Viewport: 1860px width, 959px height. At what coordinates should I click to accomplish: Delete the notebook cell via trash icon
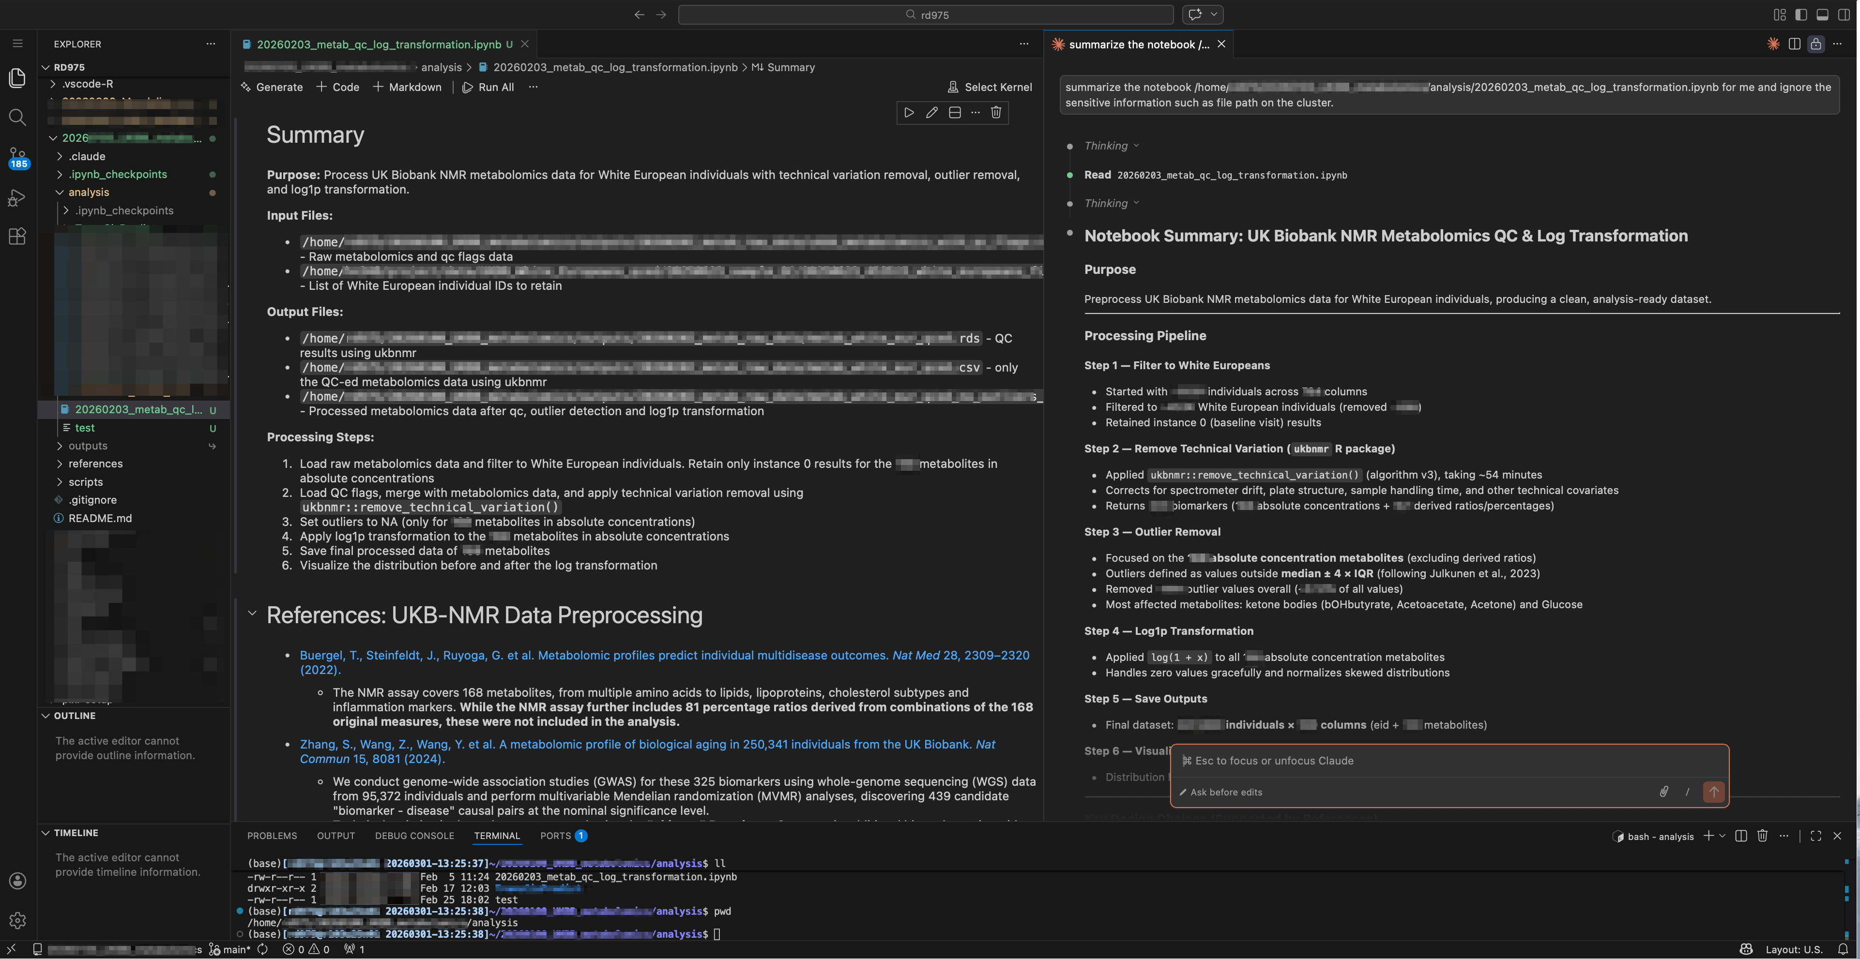pos(996,113)
